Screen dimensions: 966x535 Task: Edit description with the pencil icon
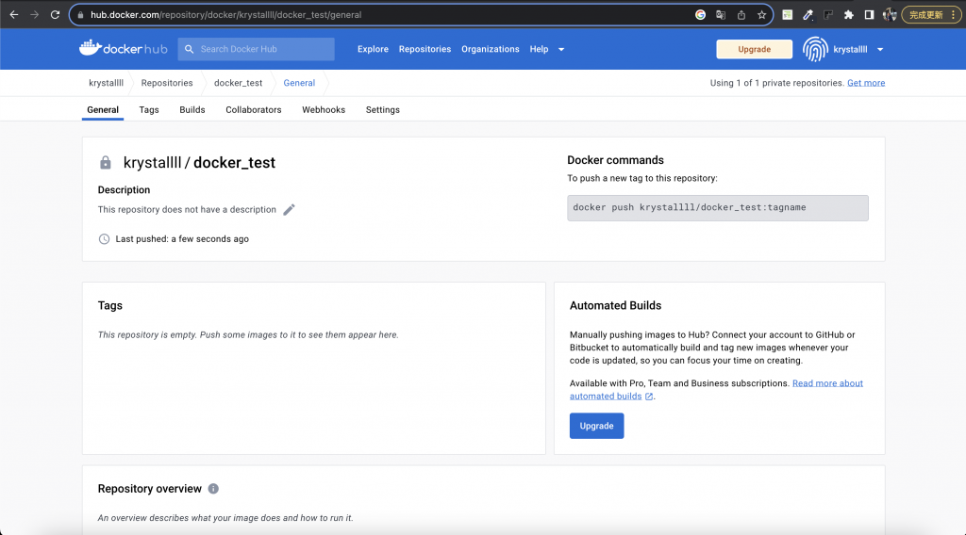pos(289,210)
